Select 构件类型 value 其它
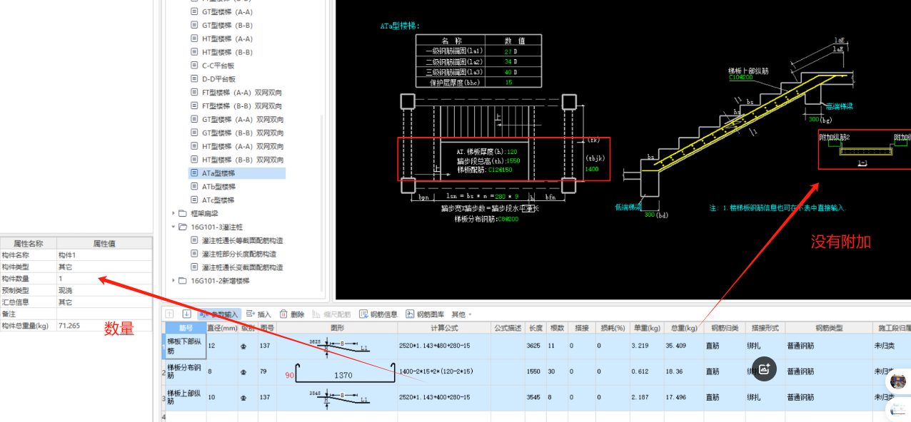Screen dimensions: 911x422 tap(104, 267)
